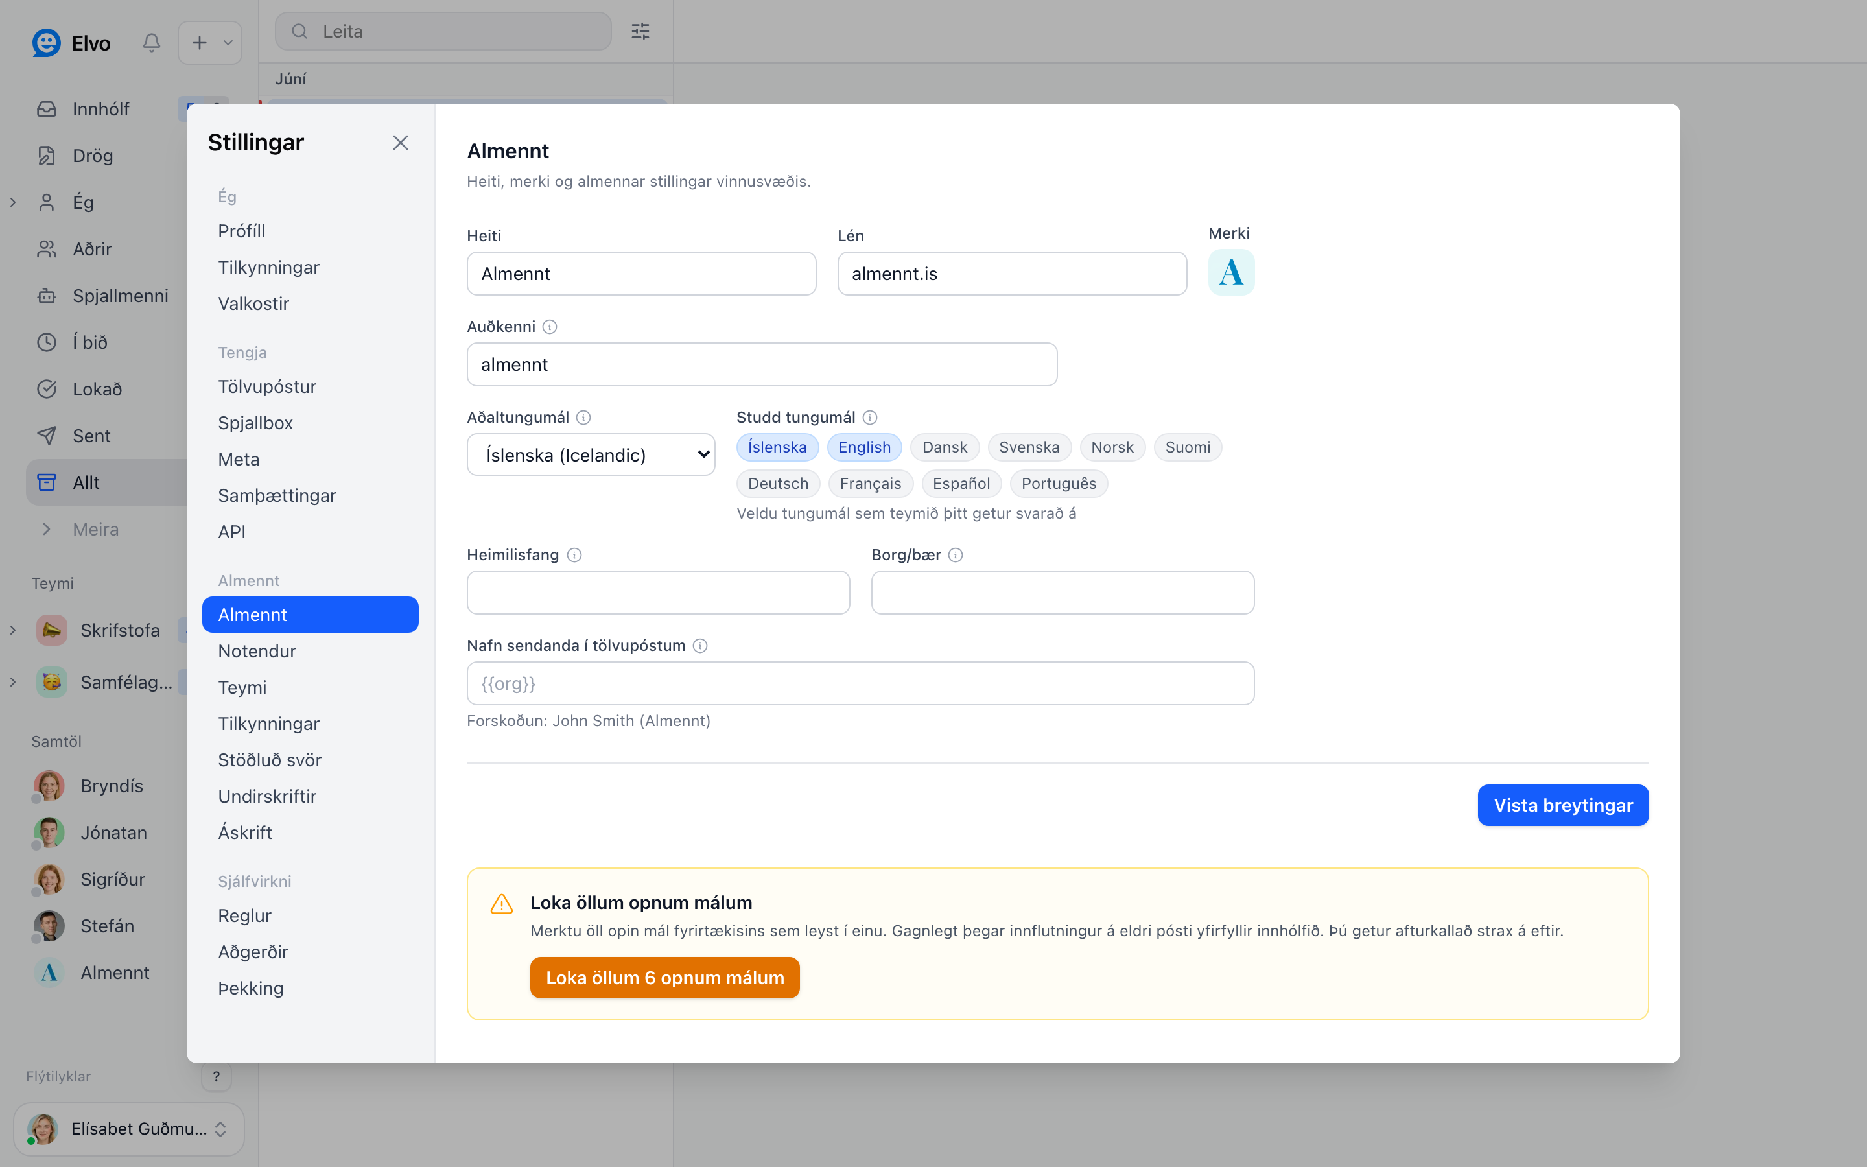Open keyboard shortcuts help button
This screenshot has width=1867, height=1167.
pos(216,1076)
